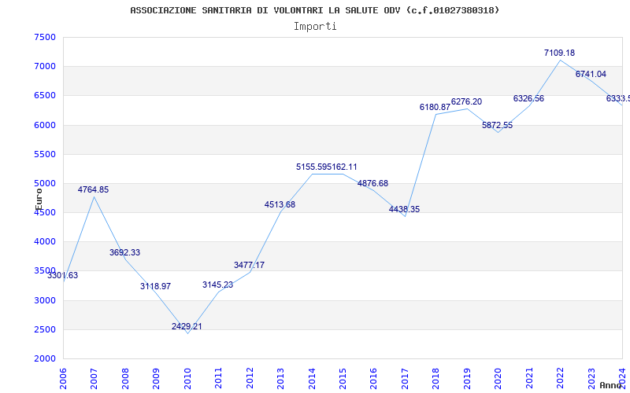Click x-axis year 2020
This screenshot has width=630, height=393.
pos(498,378)
